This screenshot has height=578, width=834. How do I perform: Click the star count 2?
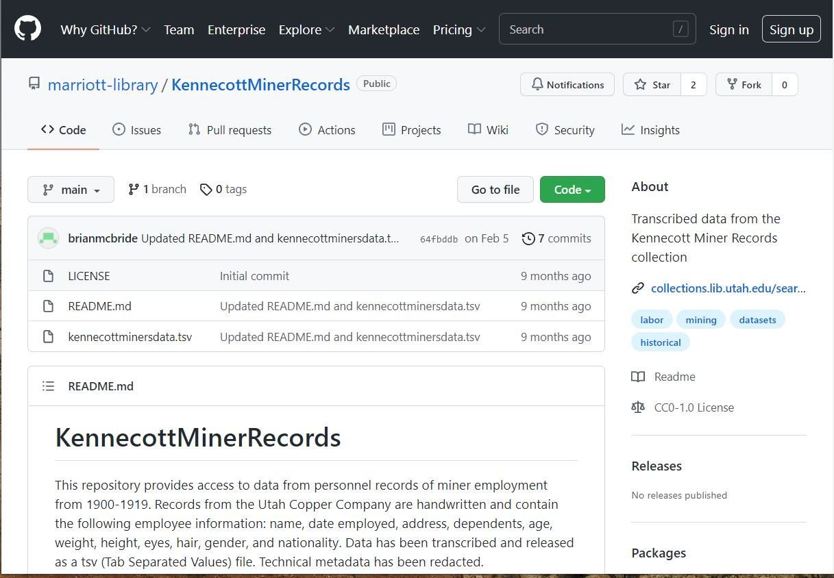pyautogui.click(x=694, y=85)
